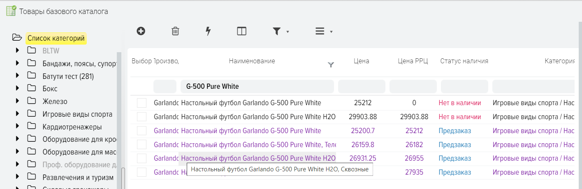
Task: Sort by the Статус наличия column header
Action: click(464, 61)
